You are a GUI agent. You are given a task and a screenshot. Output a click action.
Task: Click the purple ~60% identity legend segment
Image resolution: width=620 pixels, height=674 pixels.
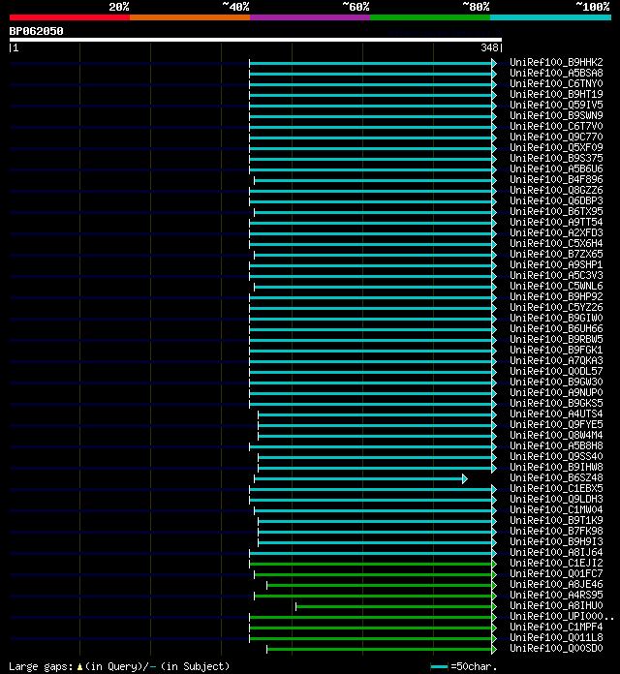310,17
